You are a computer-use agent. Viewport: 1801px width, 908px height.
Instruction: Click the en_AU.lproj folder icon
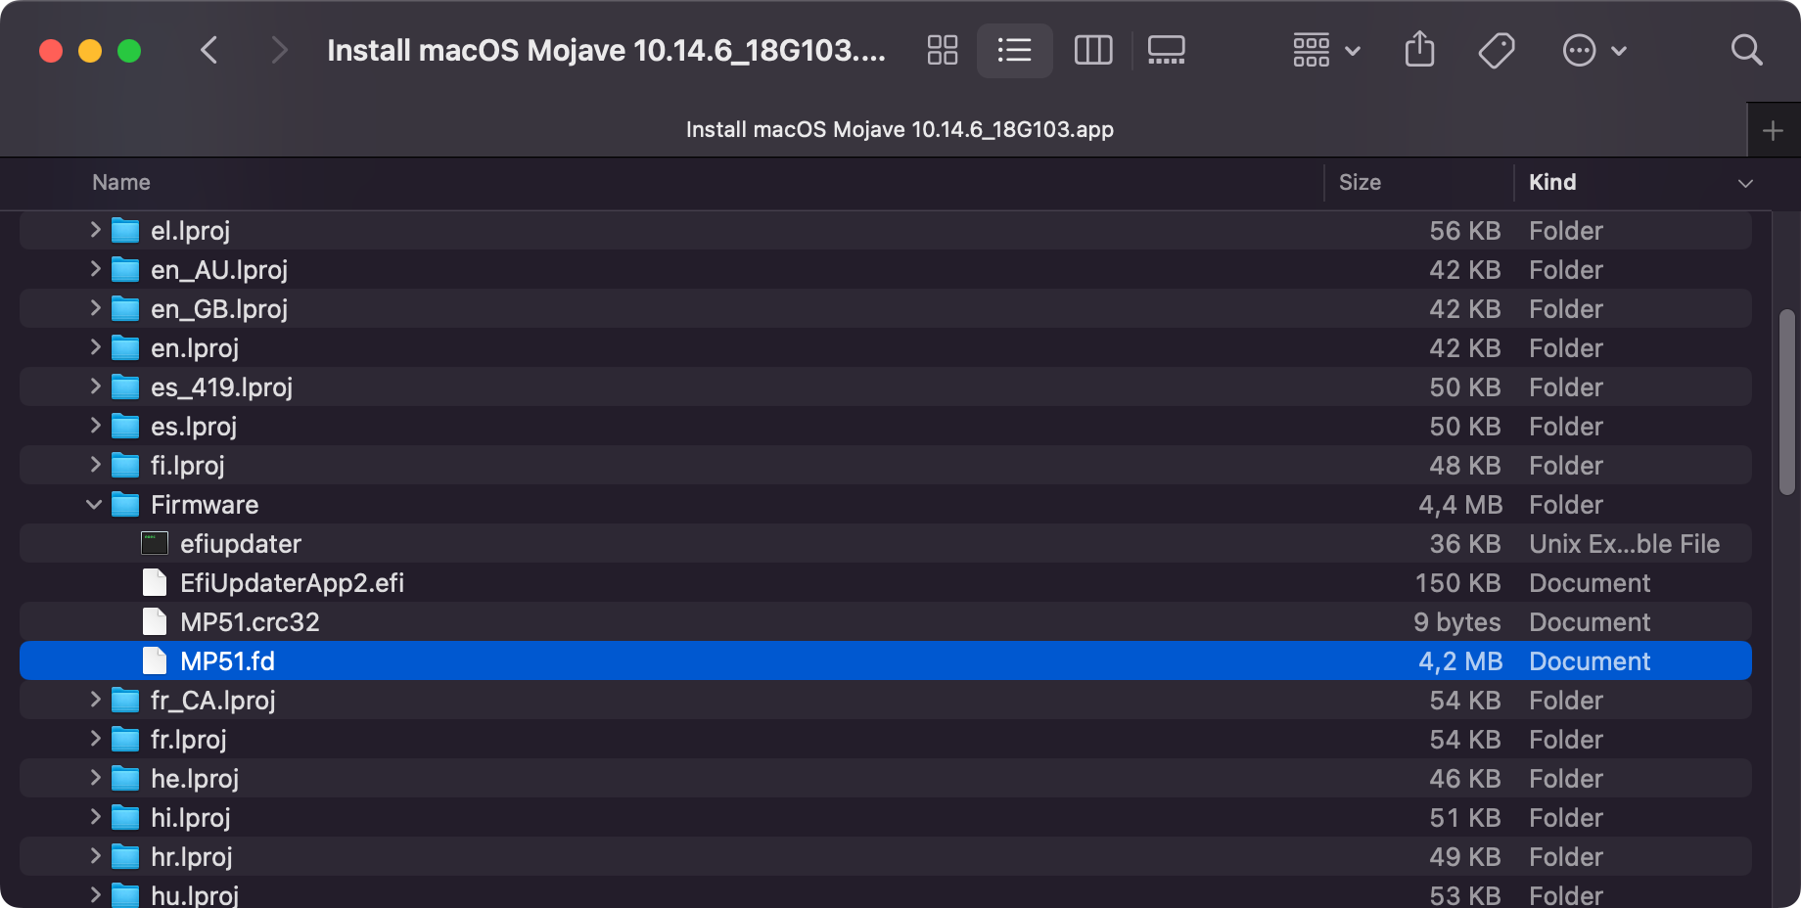(x=125, y=270)
